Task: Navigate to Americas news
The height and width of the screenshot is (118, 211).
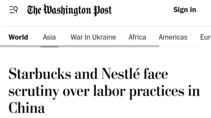Action: tap(173, 37)
